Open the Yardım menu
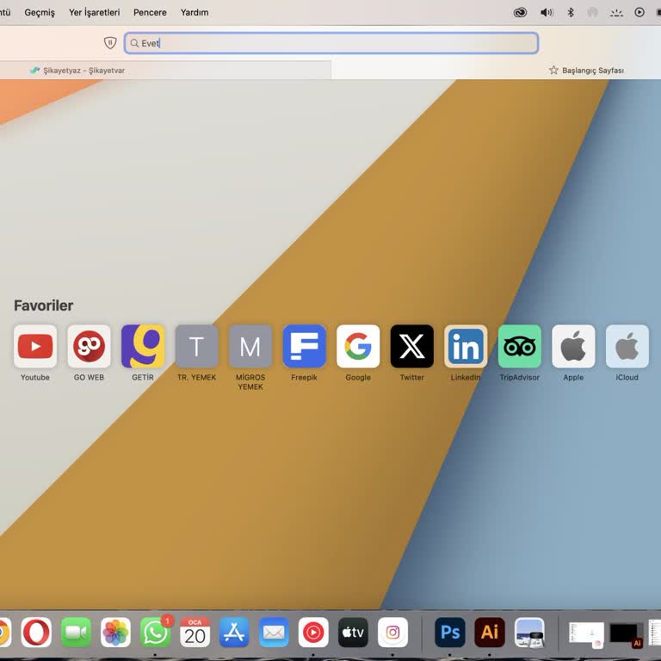Screen dimensions: 661x661 tap(195, 12)
